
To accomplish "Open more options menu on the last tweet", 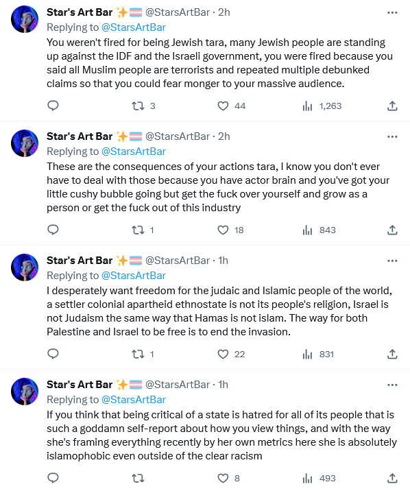I will 392,385.
